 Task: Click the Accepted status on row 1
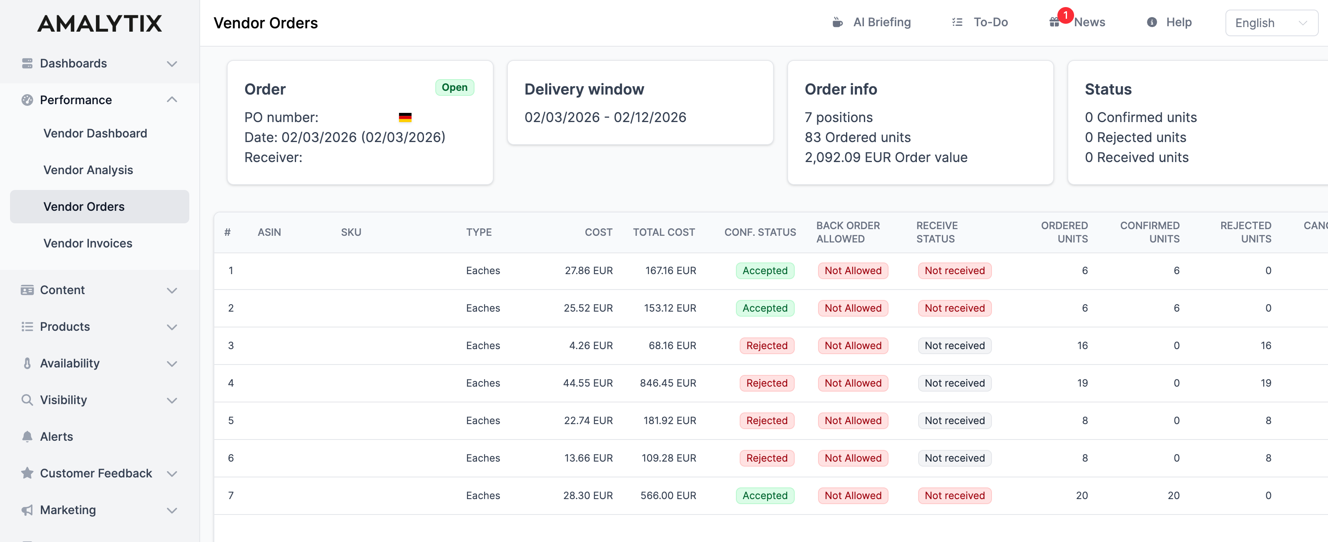[765, 270]
